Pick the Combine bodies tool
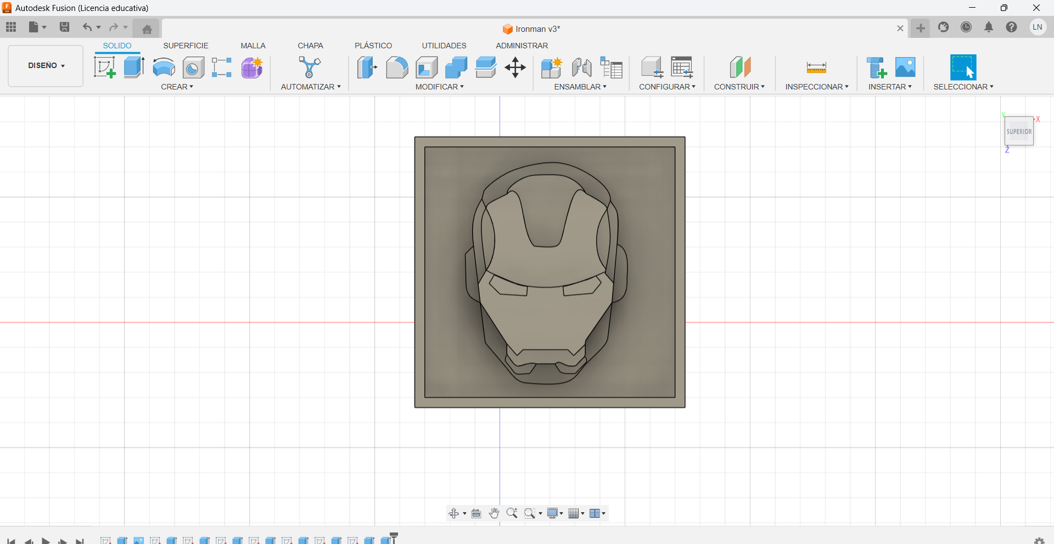 pos(456,68)
